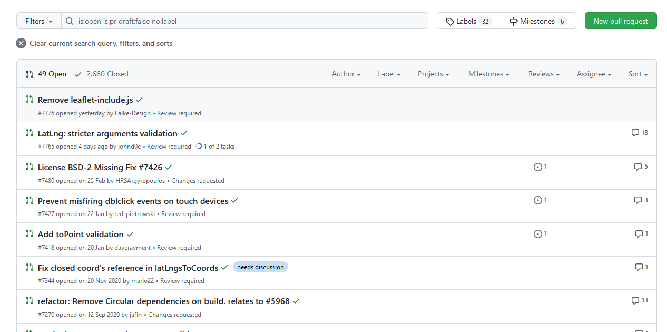667x332 pixels.
Task: Click author link ted-piotrowski
Action: tap(134, 214)
